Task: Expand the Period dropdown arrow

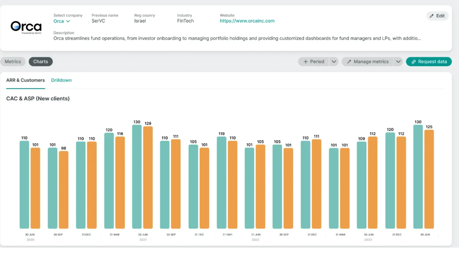Action: [x=334, y=61]
